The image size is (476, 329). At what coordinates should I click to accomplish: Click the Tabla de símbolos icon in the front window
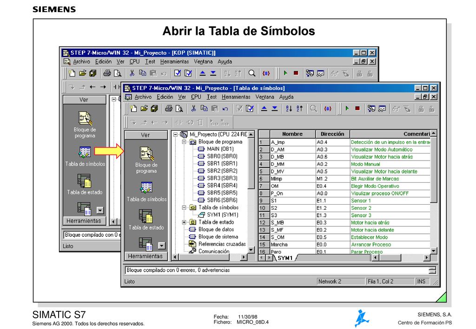coord(146,187)
